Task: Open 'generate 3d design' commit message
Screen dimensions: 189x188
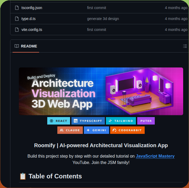Action: click(x=103, y=19)
